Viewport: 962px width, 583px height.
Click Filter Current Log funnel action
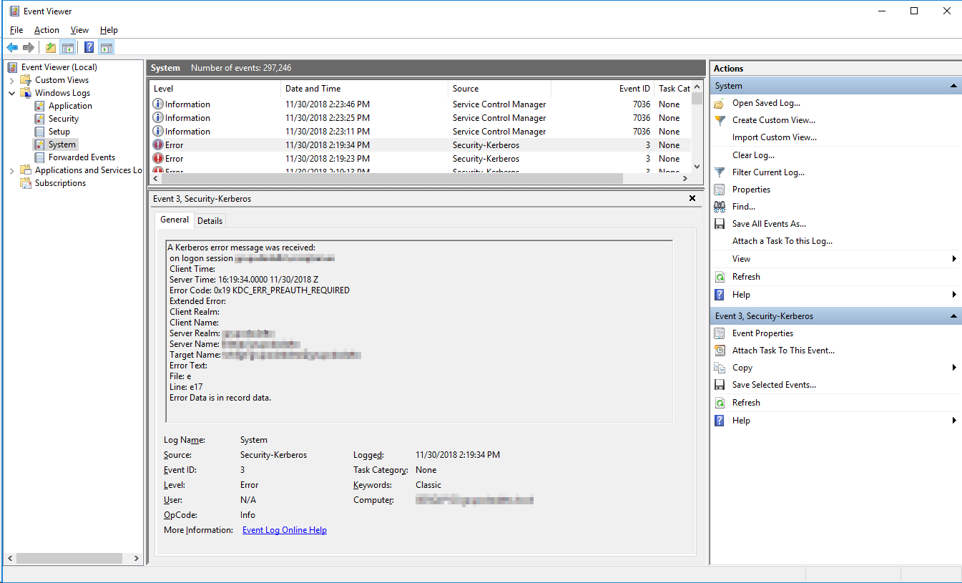click(x=767, y=172)
